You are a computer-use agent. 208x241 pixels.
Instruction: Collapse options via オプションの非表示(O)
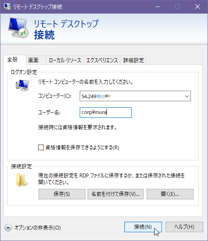(x=38, y=227)
